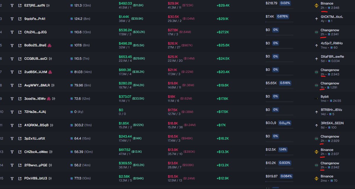Filter by wallet E27jRE...azfN using funnel icon
Image resolution: width=355 pixels, height=189 pixels.
(12, 5)
